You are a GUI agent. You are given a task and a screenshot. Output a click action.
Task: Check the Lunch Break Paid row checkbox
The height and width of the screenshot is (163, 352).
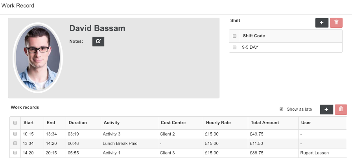15,143
